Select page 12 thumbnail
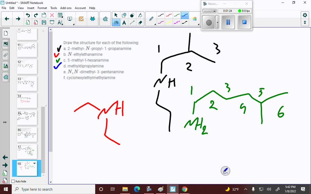 27,66
